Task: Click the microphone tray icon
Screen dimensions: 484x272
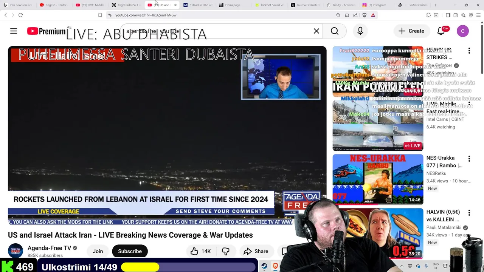Action: coord(425,266)
